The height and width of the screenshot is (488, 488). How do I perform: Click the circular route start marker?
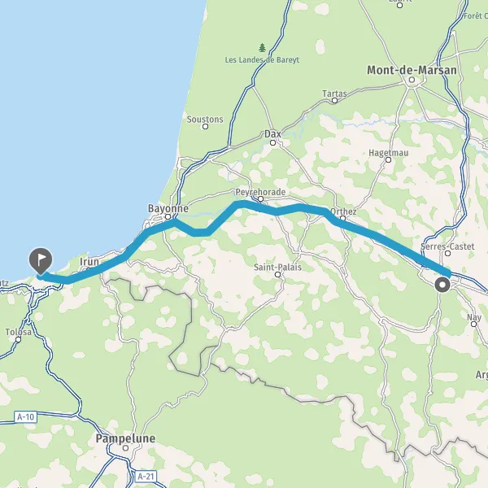442,285
